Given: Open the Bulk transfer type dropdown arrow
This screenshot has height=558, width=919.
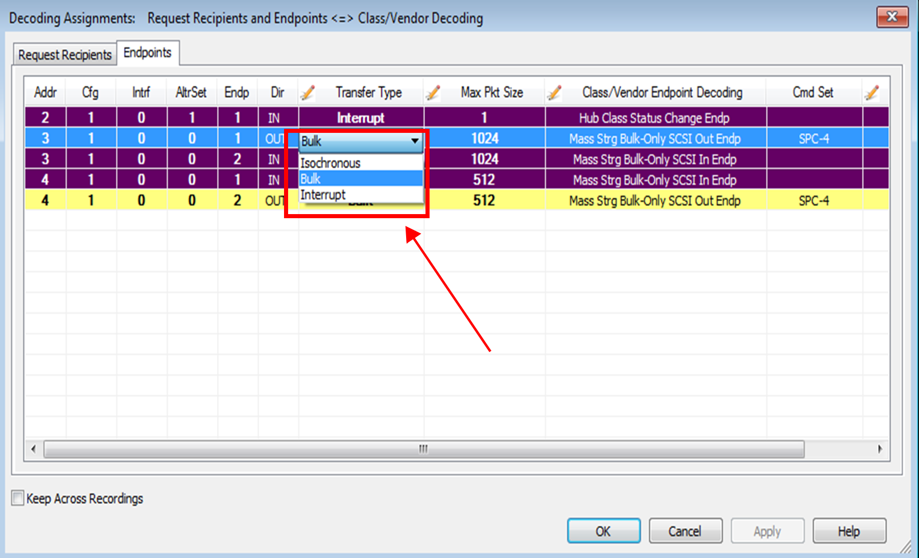Looking at the screenshot, I should point(415,141).
